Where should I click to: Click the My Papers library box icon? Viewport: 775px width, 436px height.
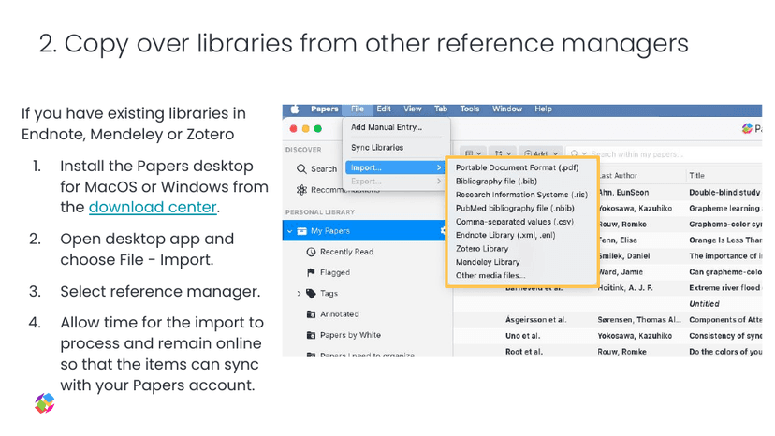(x=301, y=231)
